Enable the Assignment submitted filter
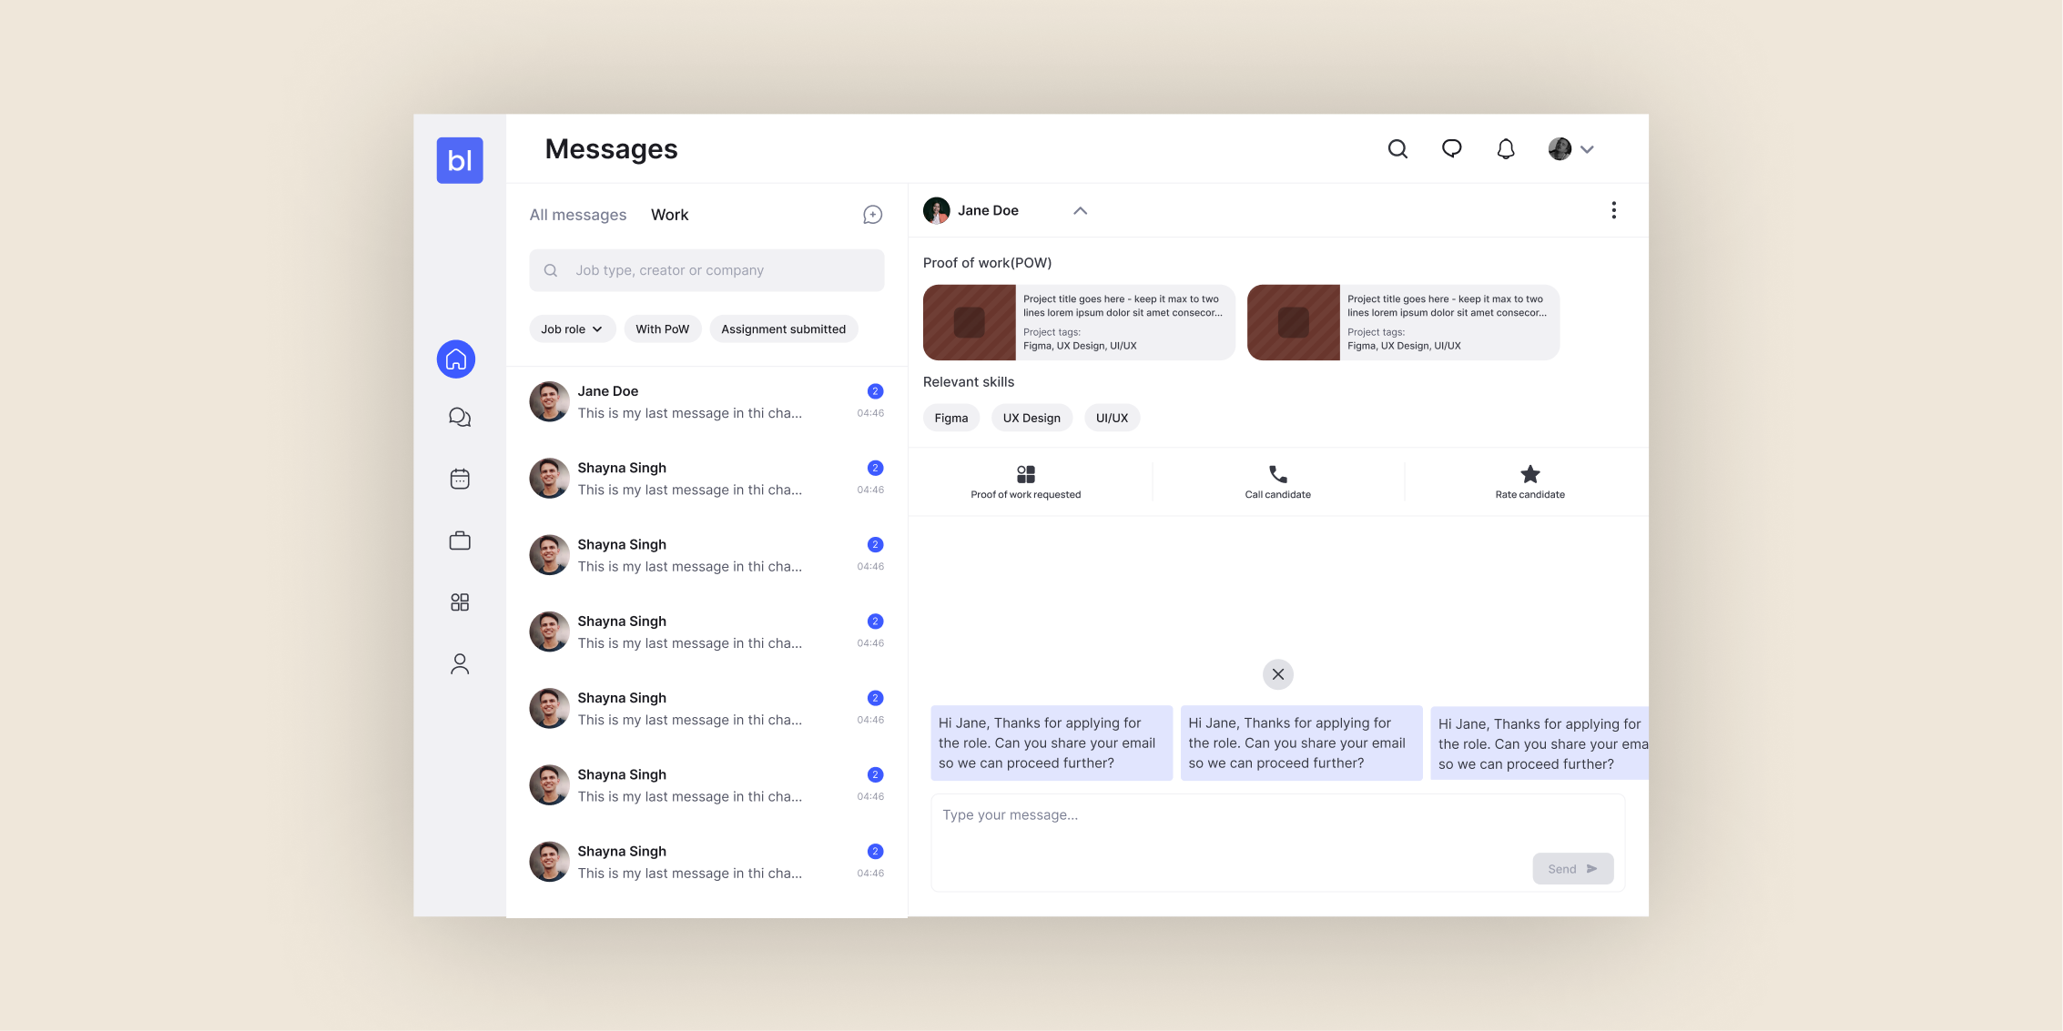 point(783,329)
